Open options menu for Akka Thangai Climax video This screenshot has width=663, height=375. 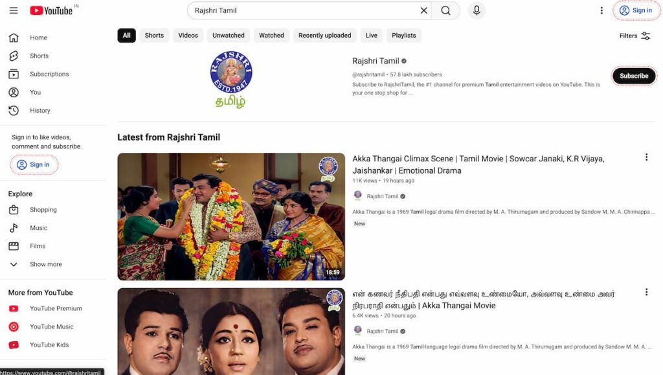tap(646, 157)
